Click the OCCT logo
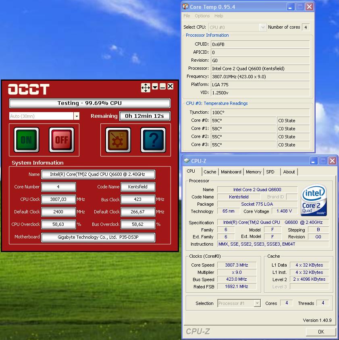 (x=29, y=89)
